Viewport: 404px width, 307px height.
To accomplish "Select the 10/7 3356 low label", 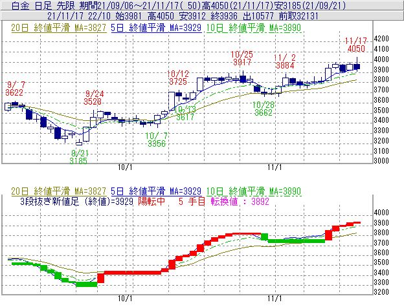I will (157, 140).
